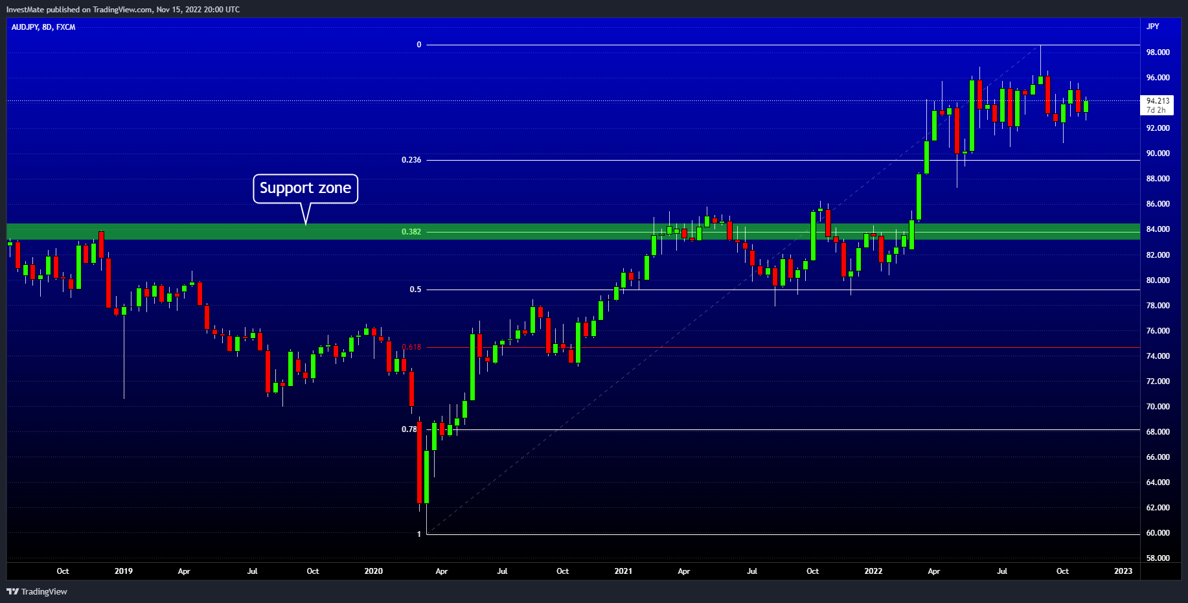Image resolution: width=1188 pixels, height=603 pixels.
Task: Click the Support zone callout label
Action: (305, 188)
